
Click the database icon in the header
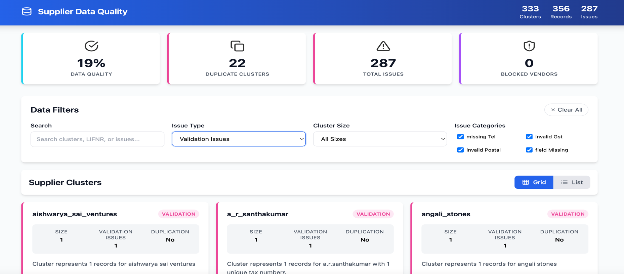pyautogui.click(x=27, y=12)
